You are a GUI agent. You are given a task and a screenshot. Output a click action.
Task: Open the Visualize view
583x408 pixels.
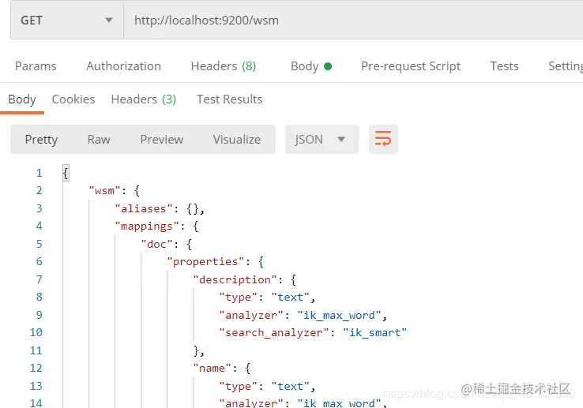[x=237, y=140]
